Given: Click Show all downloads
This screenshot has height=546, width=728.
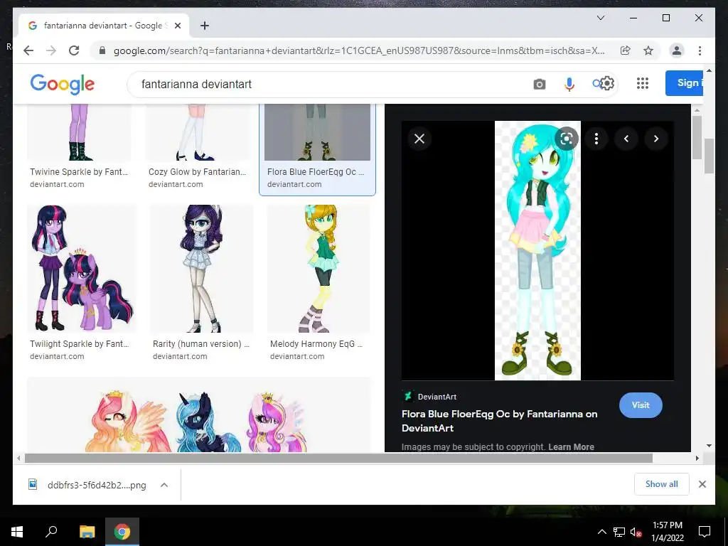Looking at the screenshot, I should point(662,484).
